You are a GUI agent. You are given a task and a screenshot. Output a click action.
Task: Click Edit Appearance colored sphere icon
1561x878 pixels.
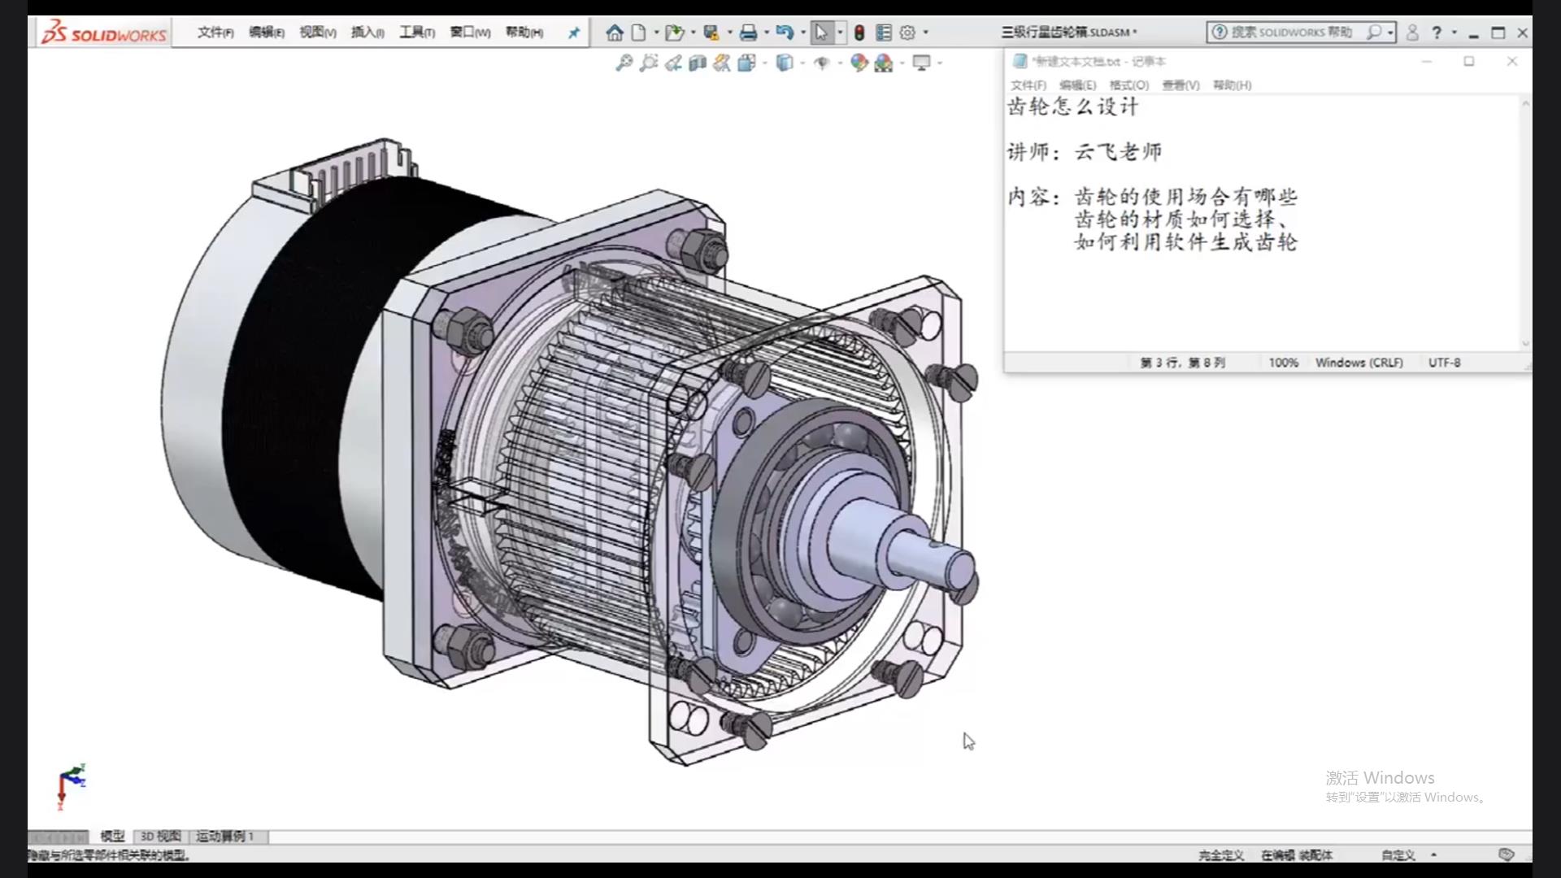pos(859,63)
